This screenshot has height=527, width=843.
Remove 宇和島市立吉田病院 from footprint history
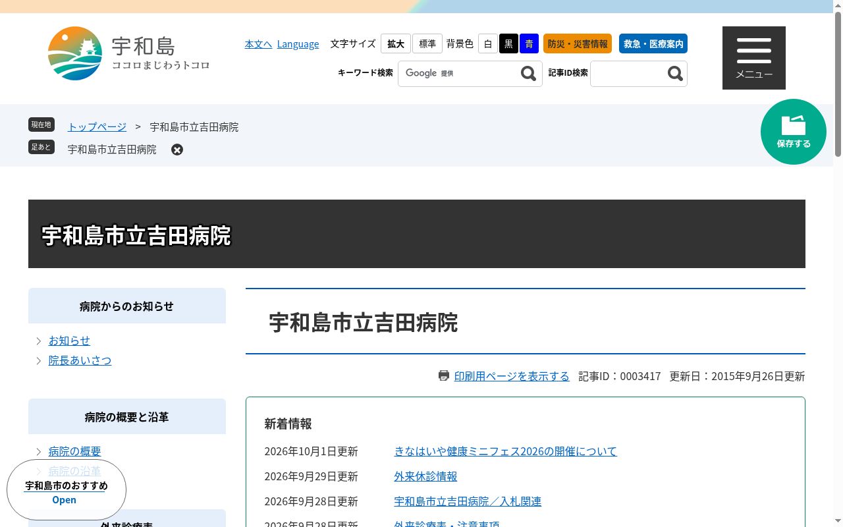pos(177,150)
